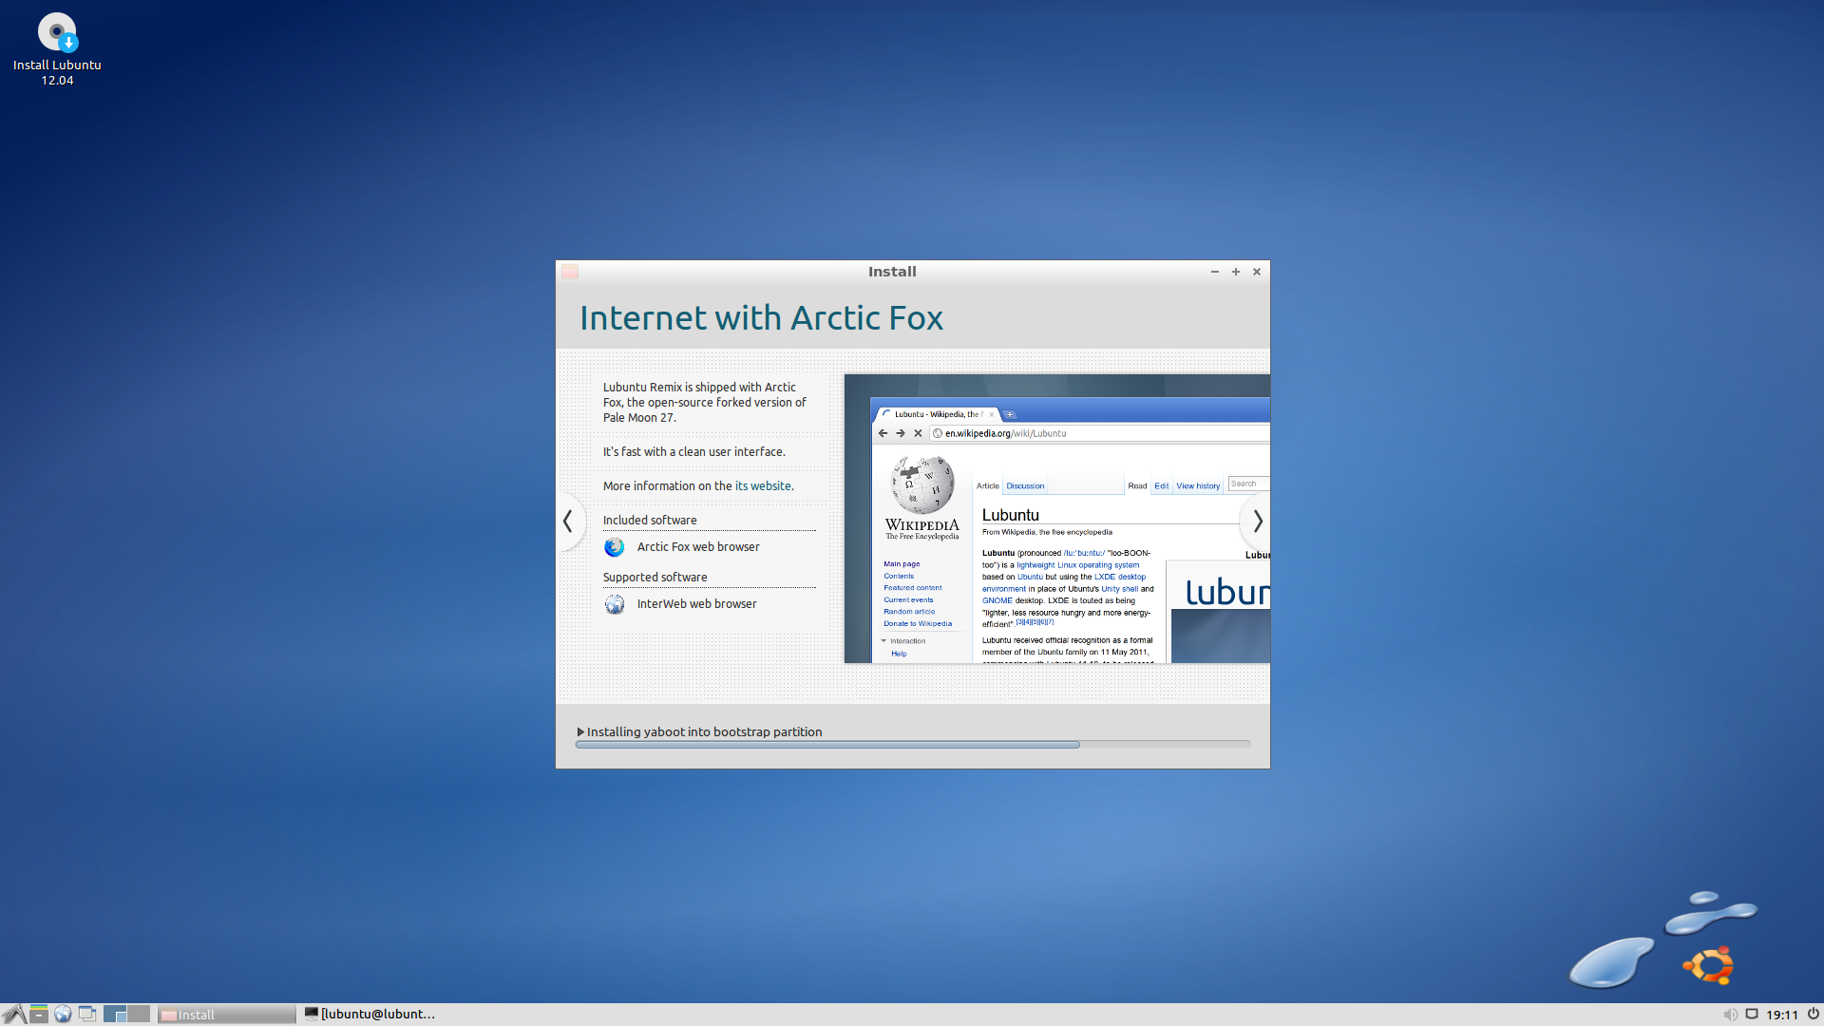Switch to the first desktop in the pager
1824x1026 pixels.
pos(115,1015)
